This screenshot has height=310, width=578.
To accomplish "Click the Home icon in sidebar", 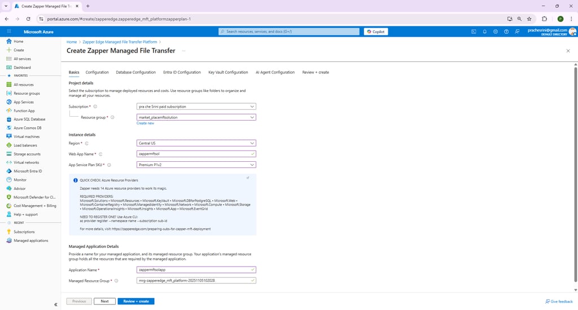I will [9, 41].
